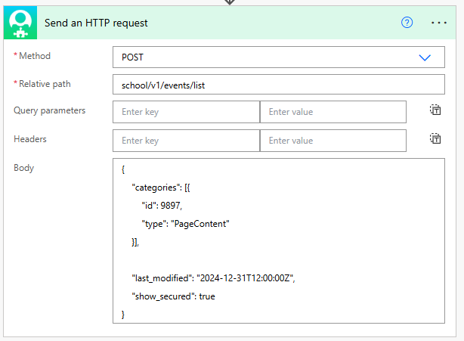Open the help question mark icon
Viewport: 464px width, 341px height.
point(407,23)
